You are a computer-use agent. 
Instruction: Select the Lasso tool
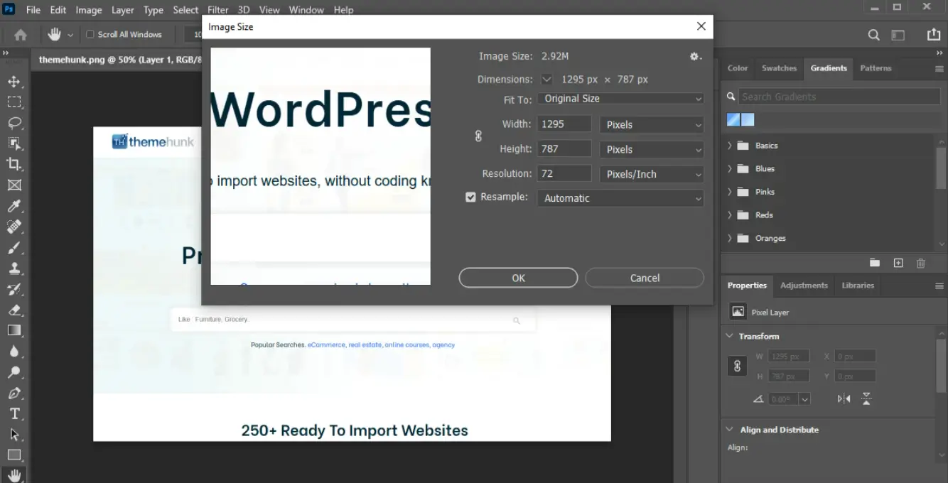click(14, 123)
